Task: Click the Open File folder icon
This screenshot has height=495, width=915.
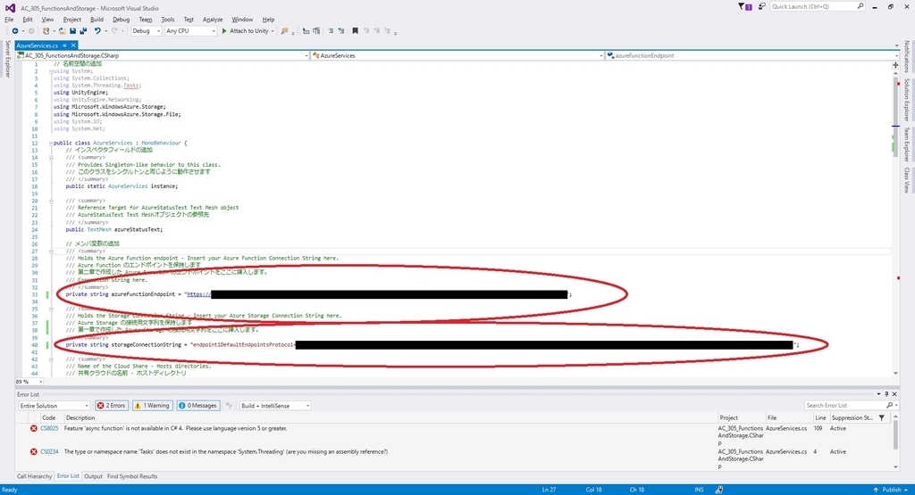Action: click(x=63, y=31)
